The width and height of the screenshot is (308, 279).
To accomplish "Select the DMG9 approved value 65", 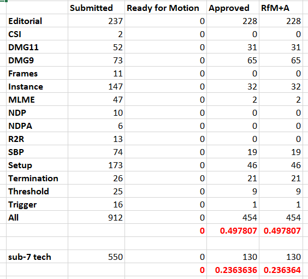I will point(233,60).
